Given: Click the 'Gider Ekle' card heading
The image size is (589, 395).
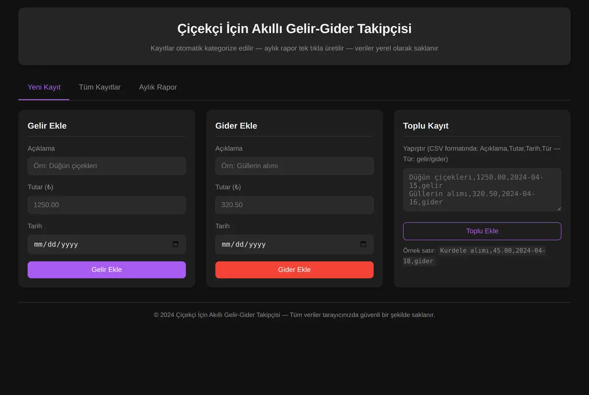Looking at the screenshot, I should click(236, 126).
